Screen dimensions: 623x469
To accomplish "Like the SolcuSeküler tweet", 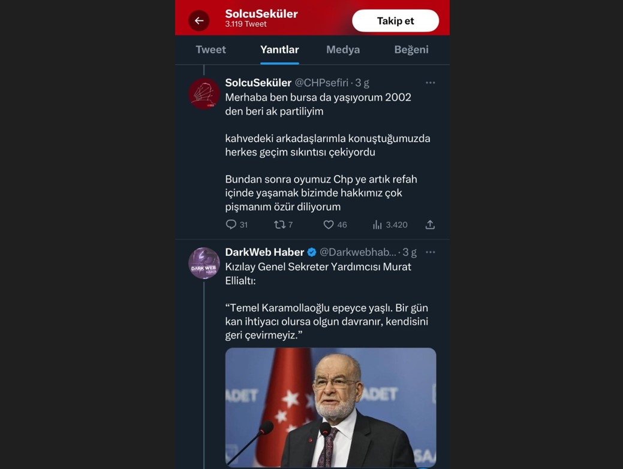I will point(329,225).
